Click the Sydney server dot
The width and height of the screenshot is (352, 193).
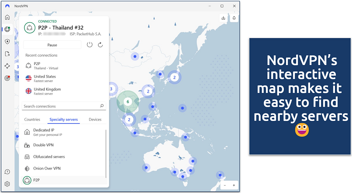190,170
